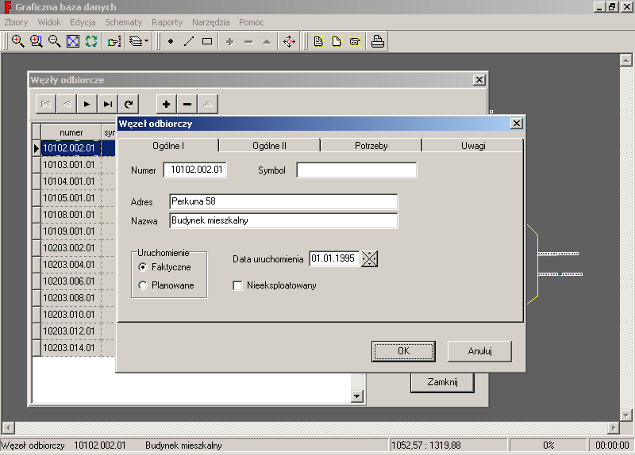The image size is (635, 455).
Task: Click the Anuluj button
Action: [x=479, y=350]
